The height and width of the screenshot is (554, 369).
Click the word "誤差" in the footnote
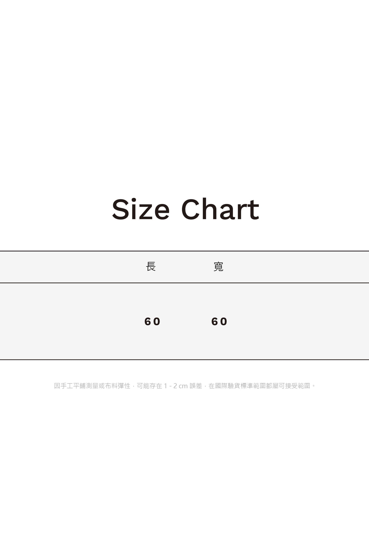(196, 386)
